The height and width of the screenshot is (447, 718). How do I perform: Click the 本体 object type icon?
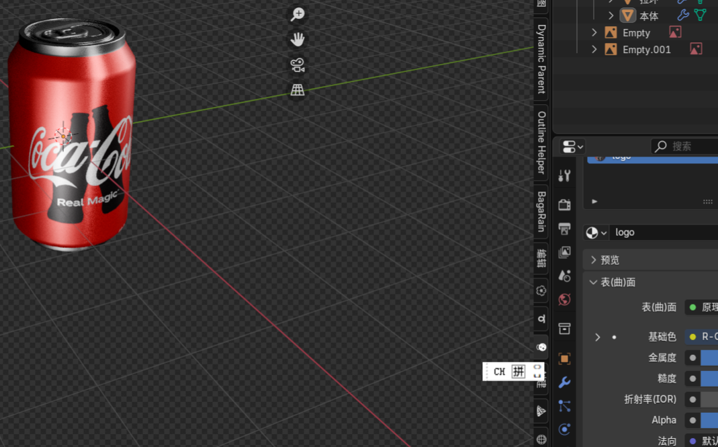[628, 15]
